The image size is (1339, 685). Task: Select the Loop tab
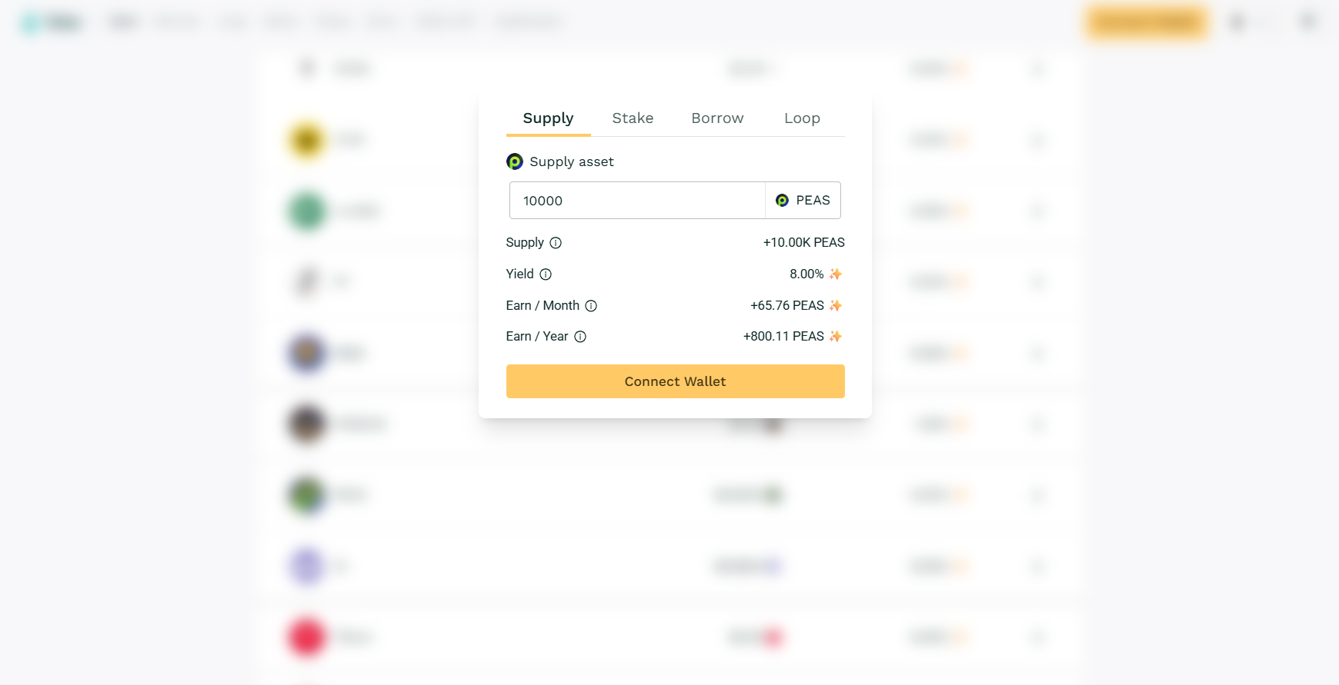point(802,118)
